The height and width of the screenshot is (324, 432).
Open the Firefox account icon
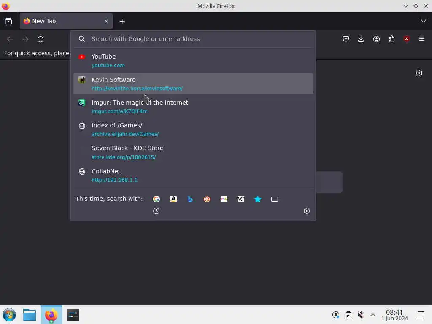(376, 39)
